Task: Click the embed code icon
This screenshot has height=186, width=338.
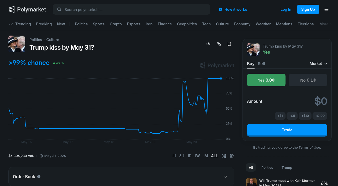Action: pos(208,44)
